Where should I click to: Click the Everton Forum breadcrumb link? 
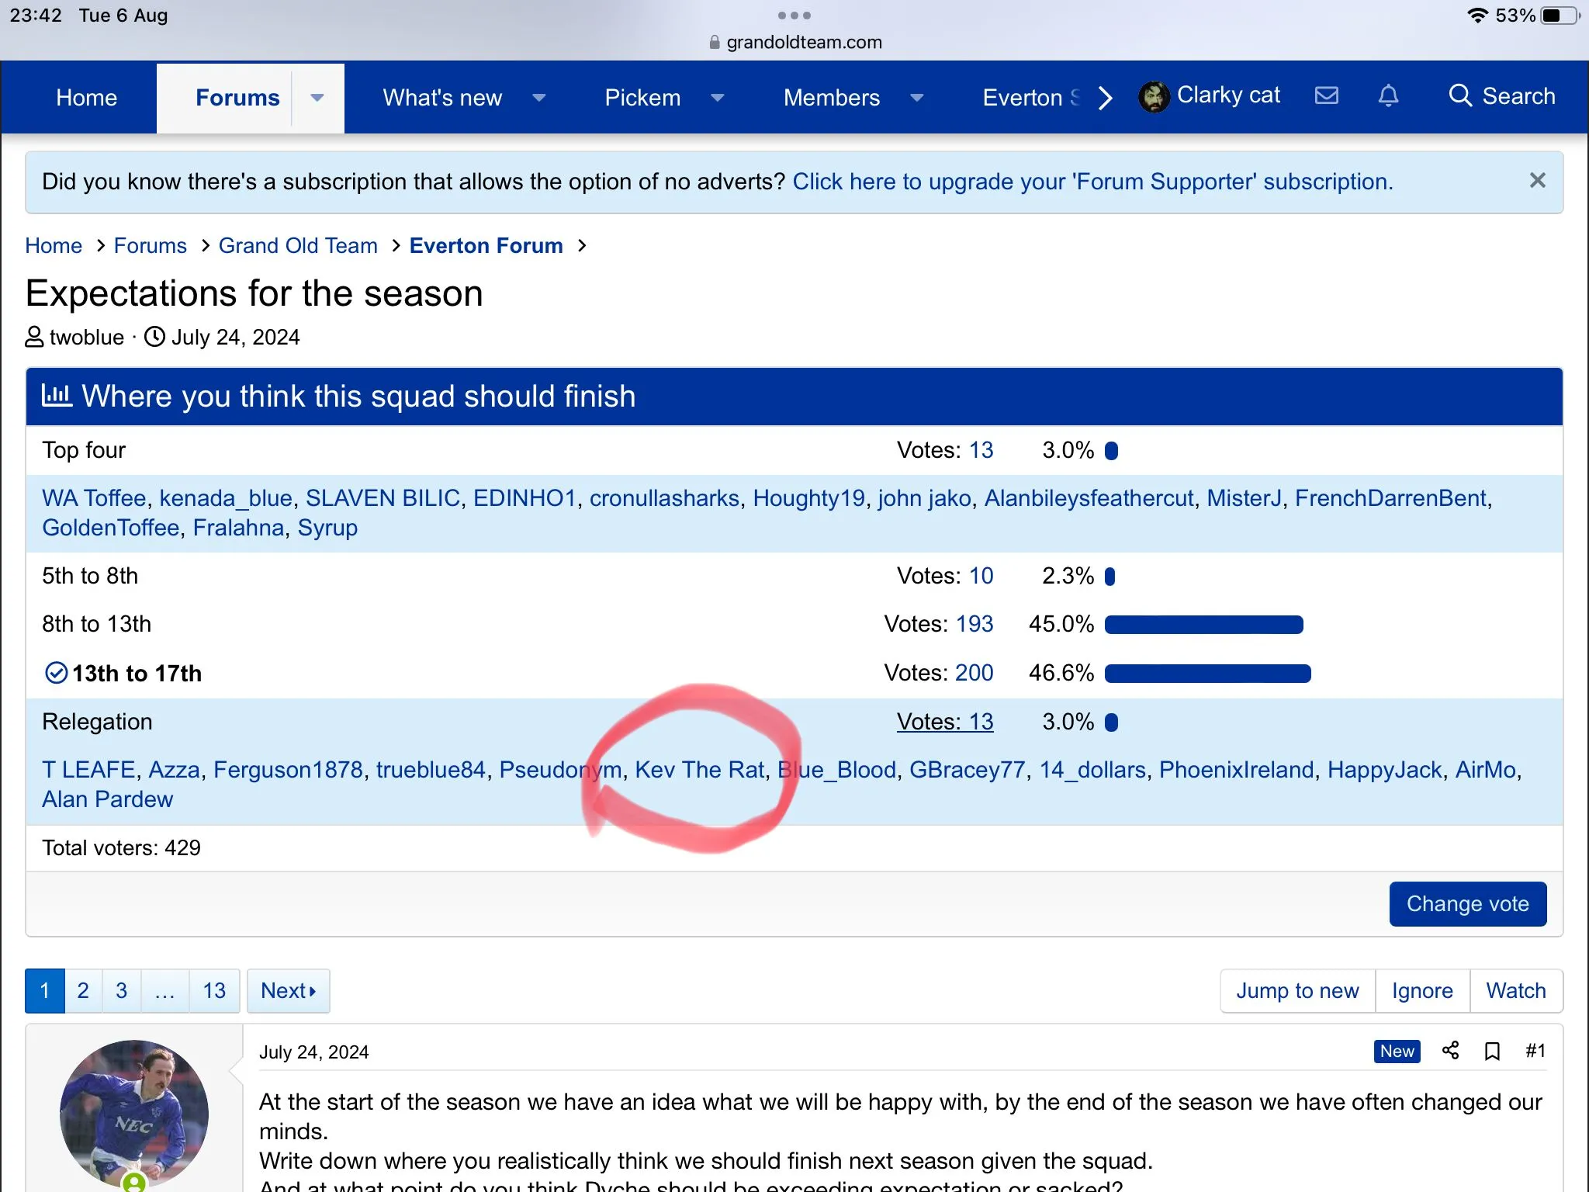pos(486,245)
